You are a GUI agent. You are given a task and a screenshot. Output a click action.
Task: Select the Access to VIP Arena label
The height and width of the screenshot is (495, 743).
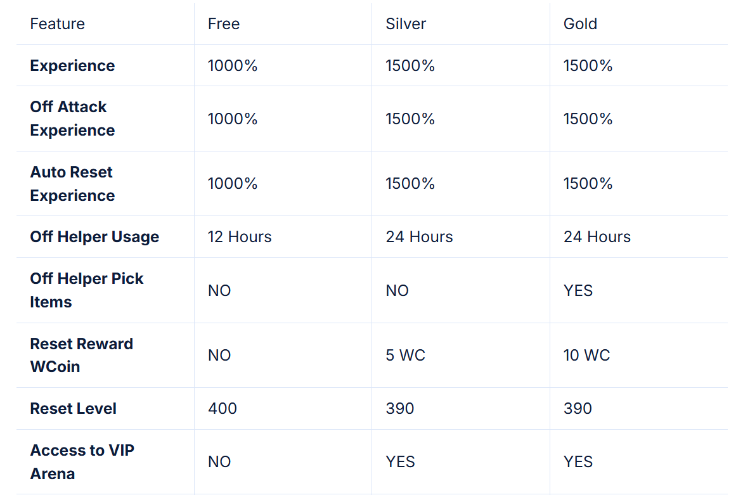[82, 461]
